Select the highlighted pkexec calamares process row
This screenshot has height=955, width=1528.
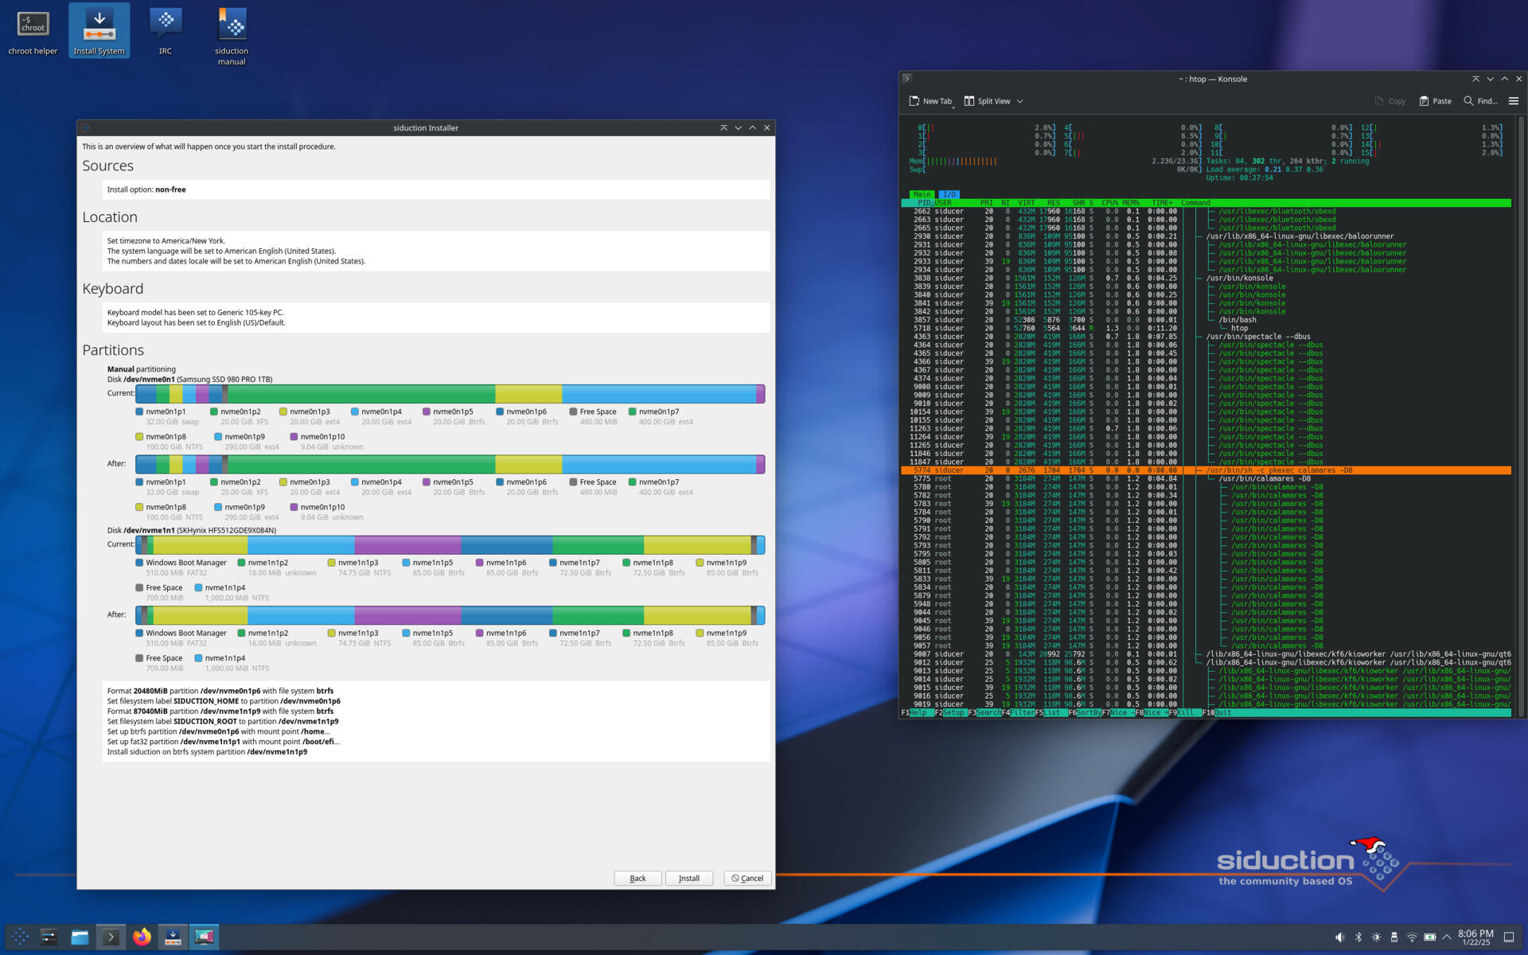pos(1206,470)
